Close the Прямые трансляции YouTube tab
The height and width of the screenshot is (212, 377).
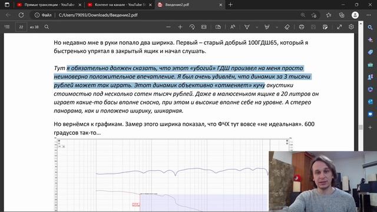tap(80, 5)
